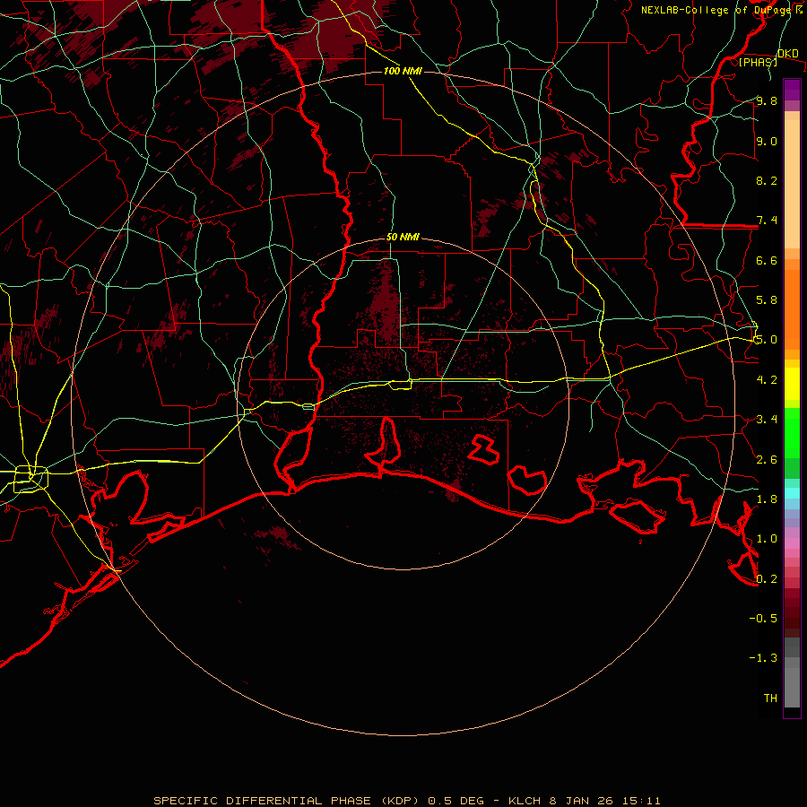Pick the orange band of the color bar

[792, 309]
